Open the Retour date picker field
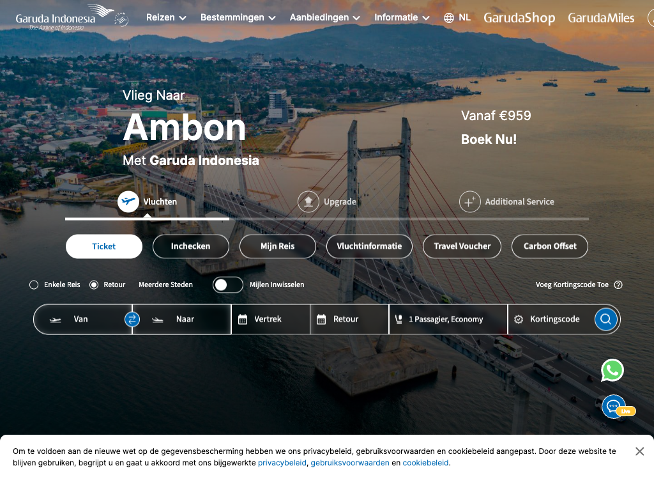The image size is (654, 491). tap(349, 320)
